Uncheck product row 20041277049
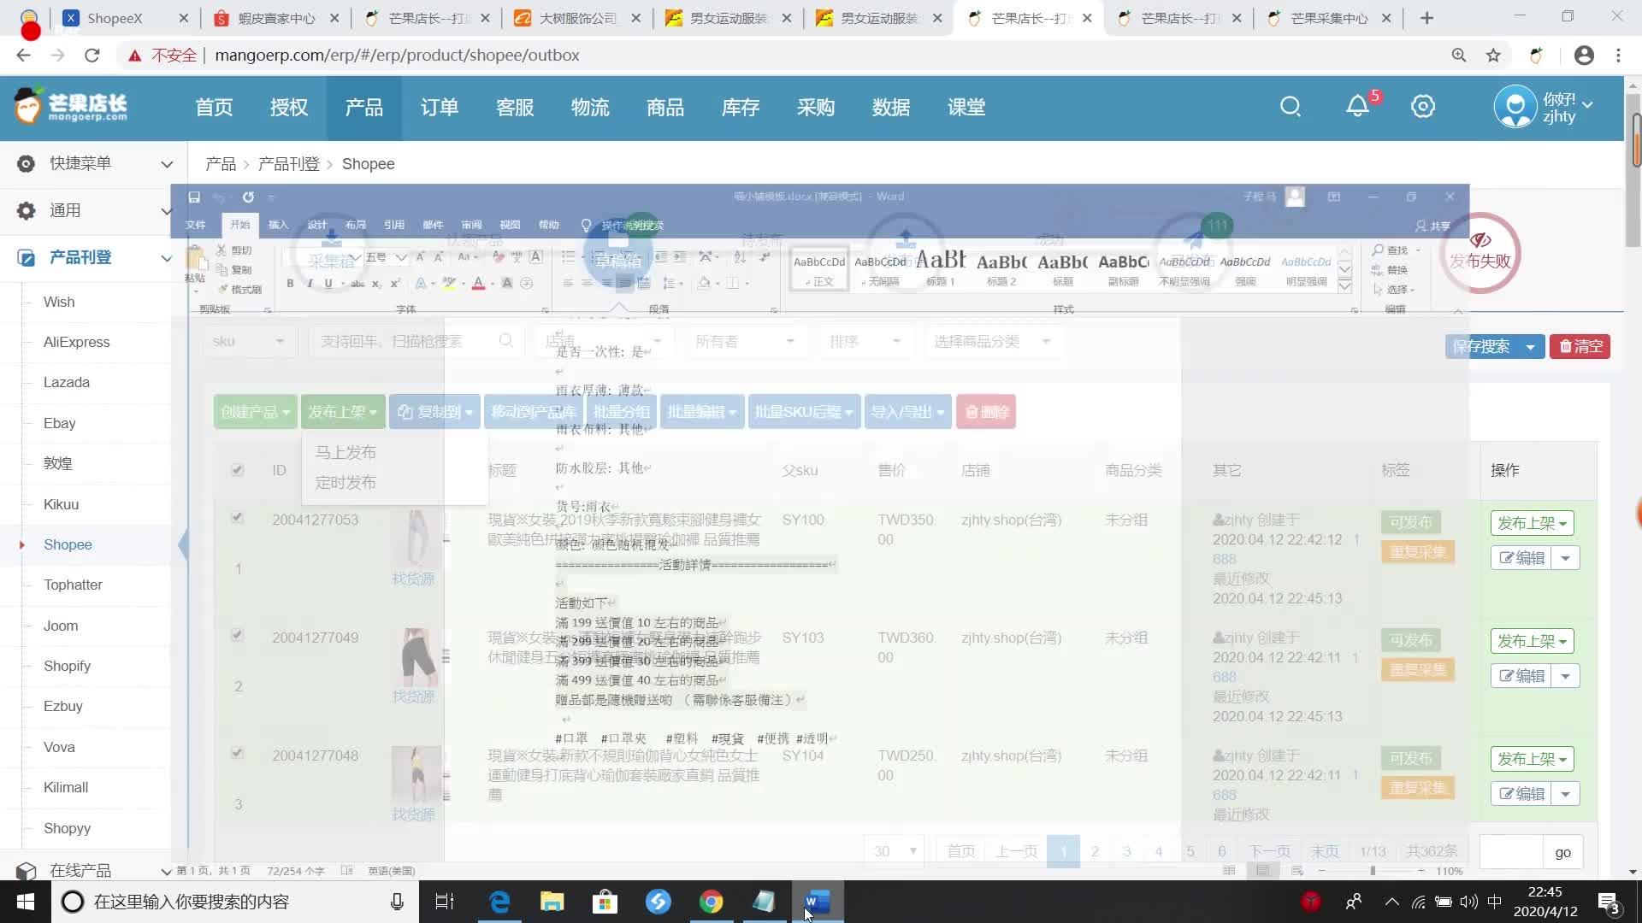 click(237, 635)
